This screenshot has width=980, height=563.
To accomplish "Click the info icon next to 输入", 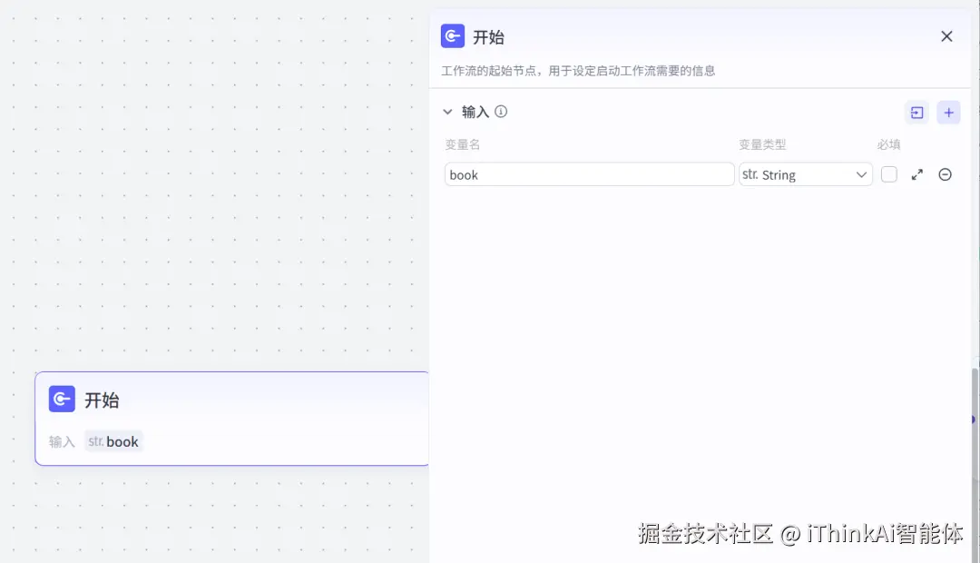I will tap(501, 111).
